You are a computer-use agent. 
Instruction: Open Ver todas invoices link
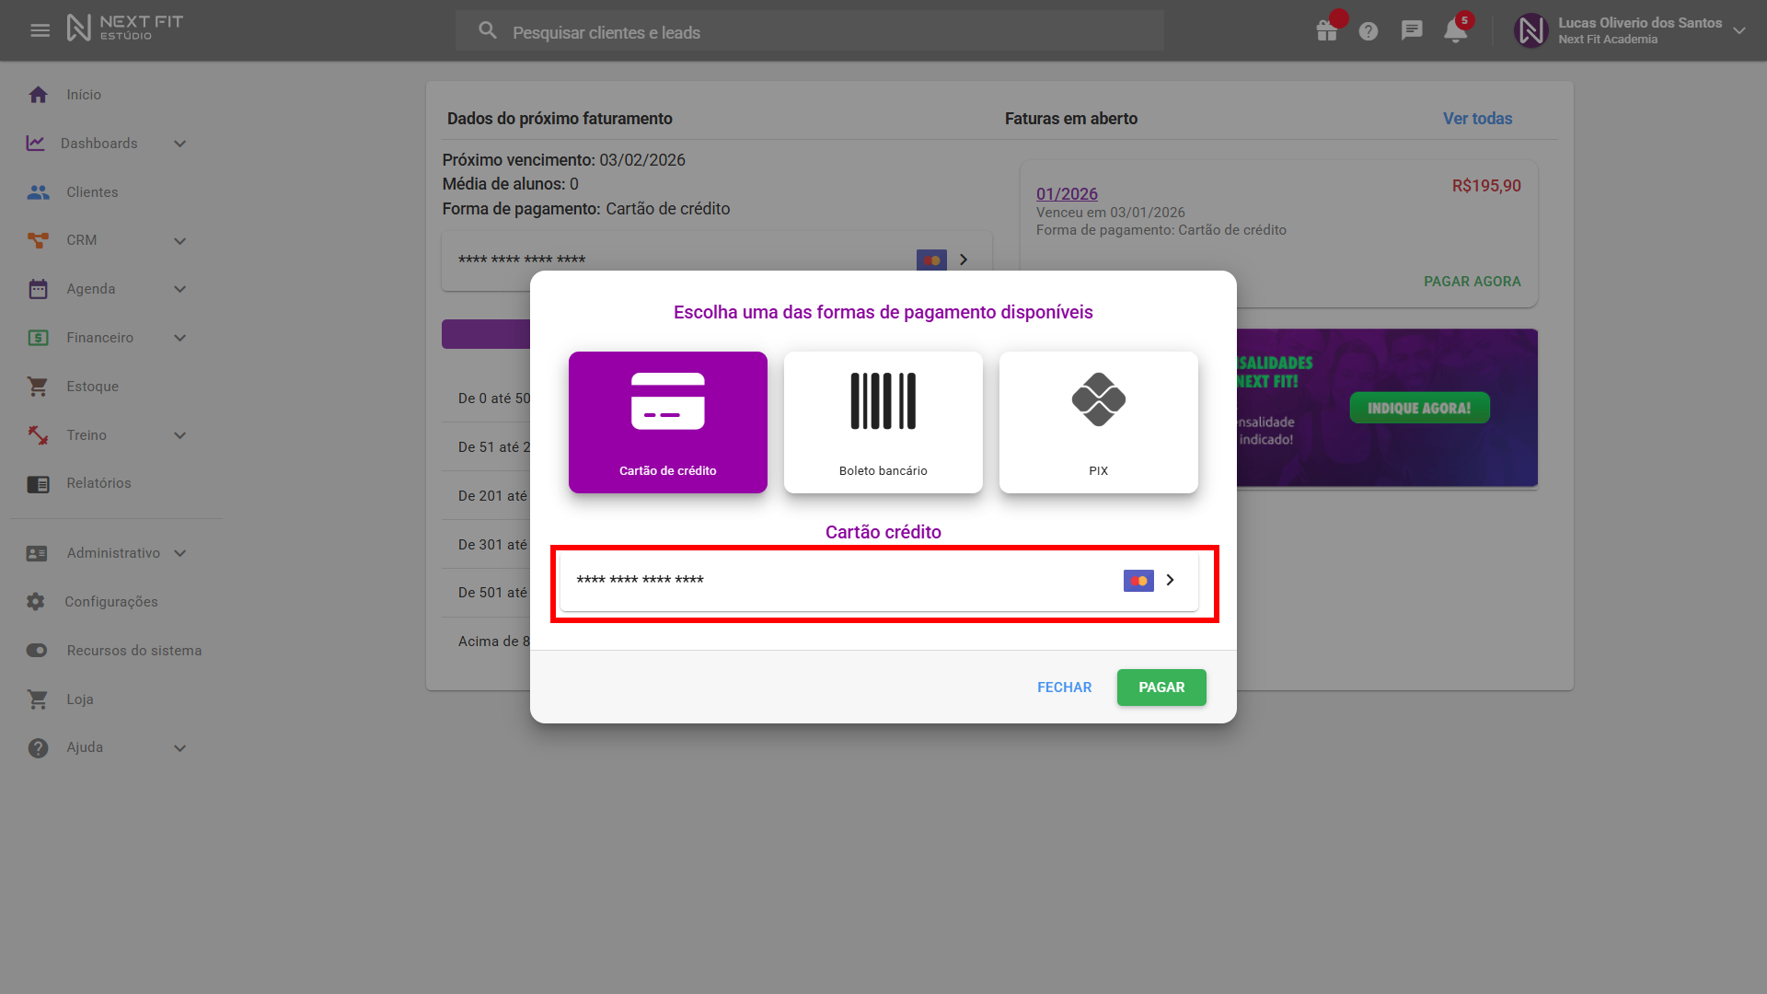point(1477,119)
